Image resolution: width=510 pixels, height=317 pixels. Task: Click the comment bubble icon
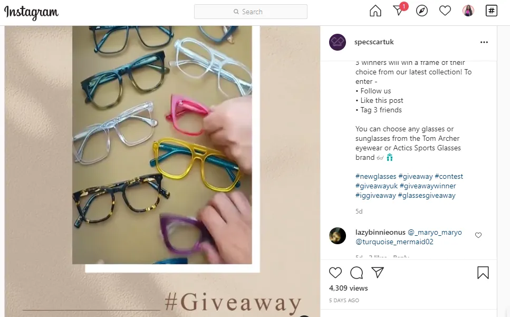click(357, 273)
